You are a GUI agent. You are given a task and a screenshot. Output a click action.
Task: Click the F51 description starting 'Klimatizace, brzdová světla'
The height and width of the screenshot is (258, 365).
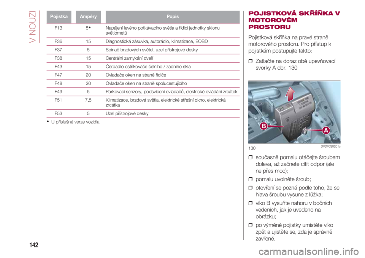click(165, 102)
